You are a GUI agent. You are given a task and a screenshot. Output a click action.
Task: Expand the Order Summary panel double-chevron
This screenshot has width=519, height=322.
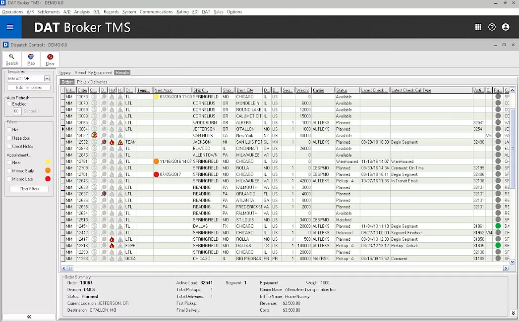(513, 313)
